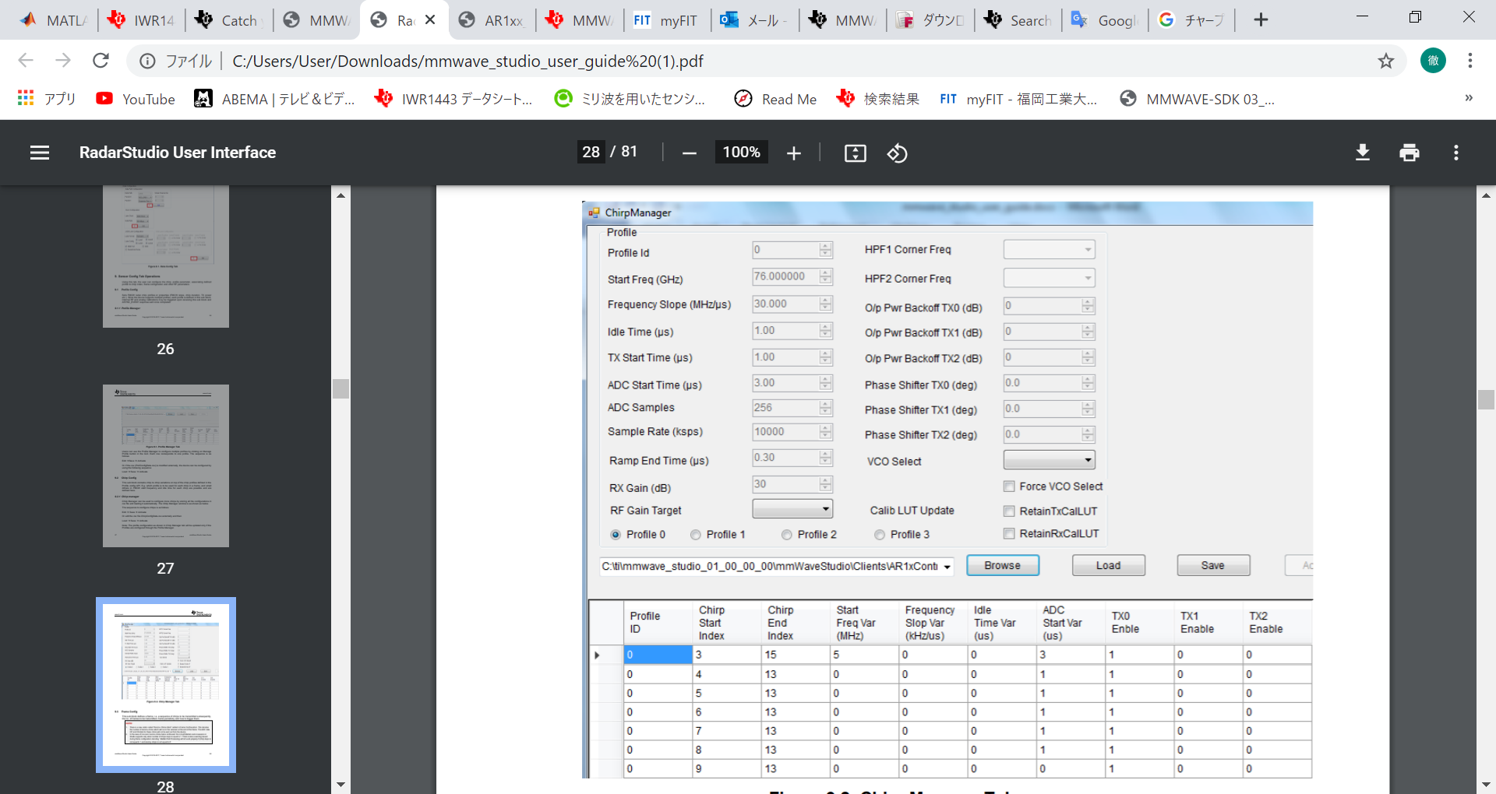Expand the config file path dropdown
The width and height of the screenshot is (1496, 794).
[947, 567]
